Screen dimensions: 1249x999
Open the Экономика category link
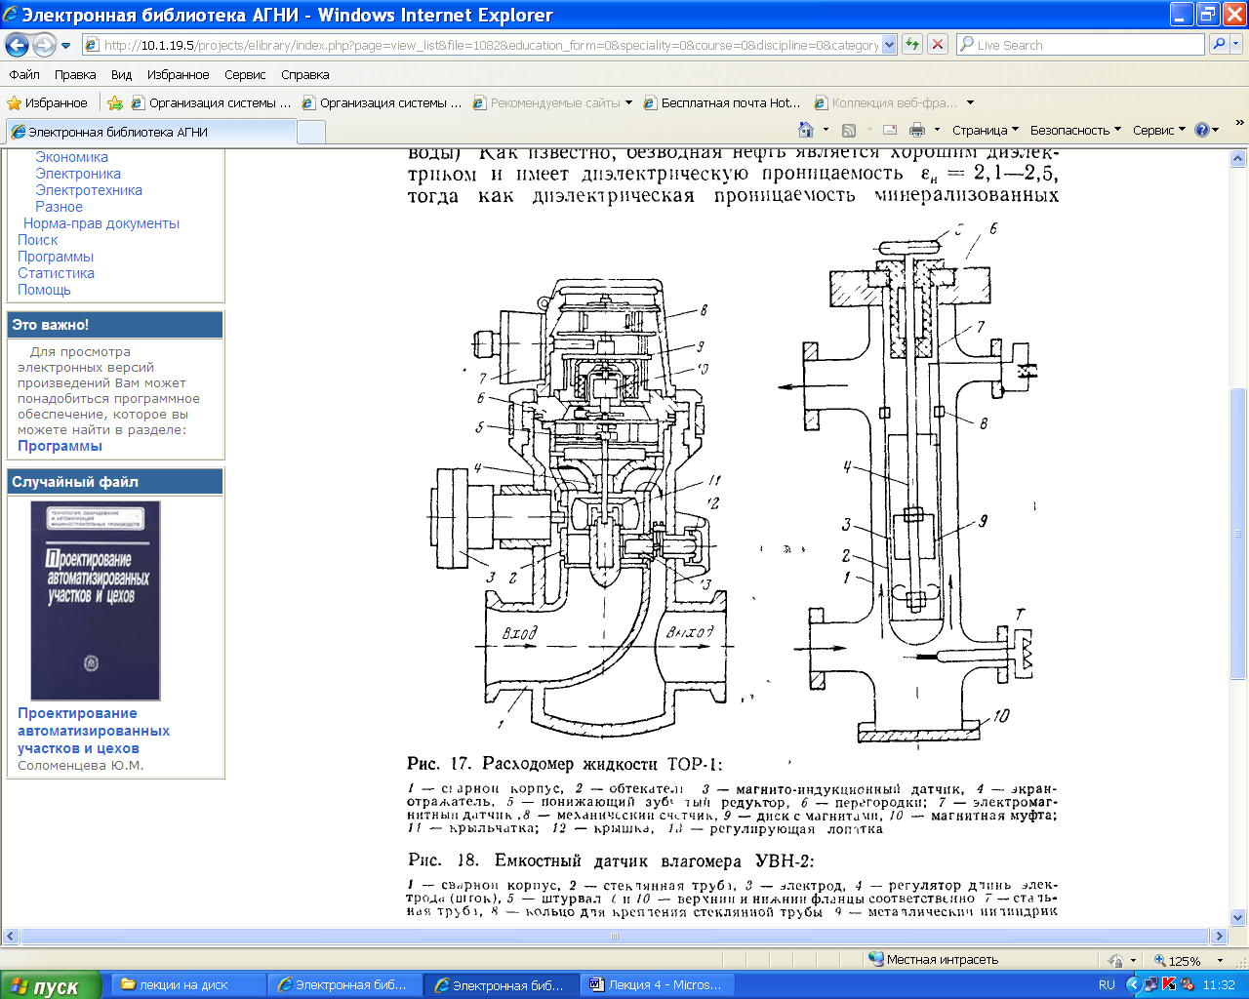click(72, 157)
